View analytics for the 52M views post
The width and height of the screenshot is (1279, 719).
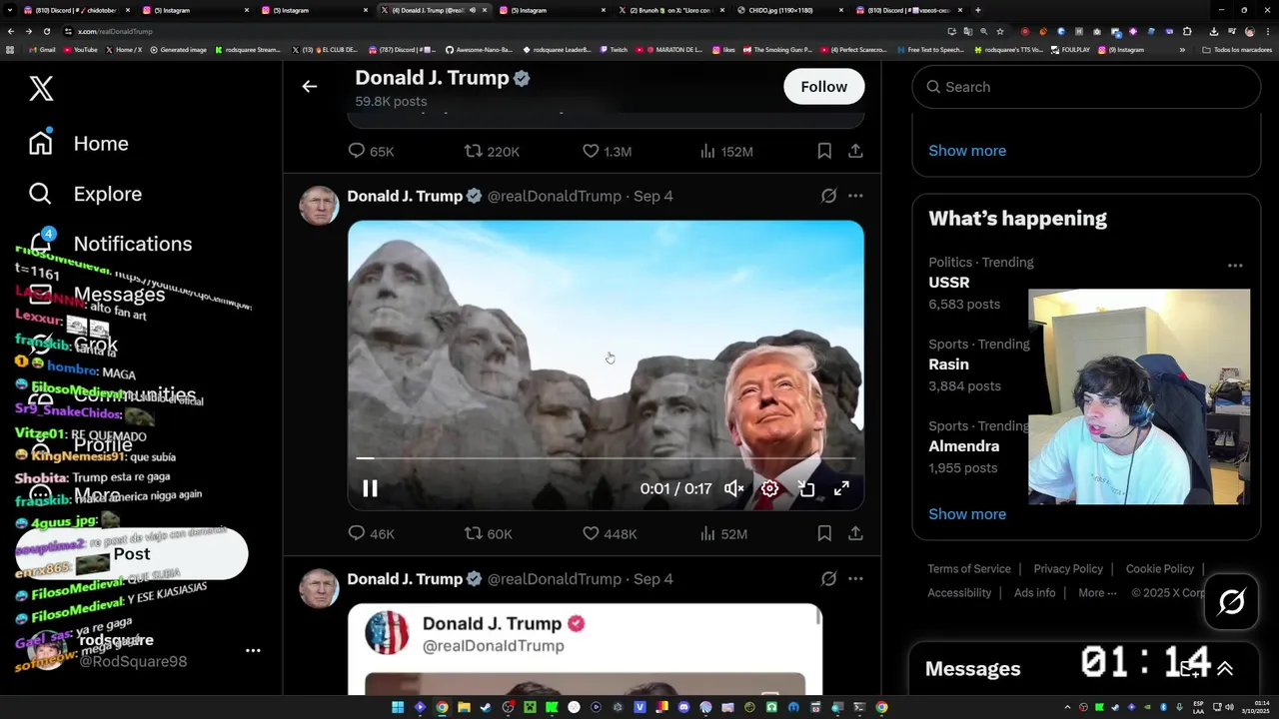coord(723,534)
